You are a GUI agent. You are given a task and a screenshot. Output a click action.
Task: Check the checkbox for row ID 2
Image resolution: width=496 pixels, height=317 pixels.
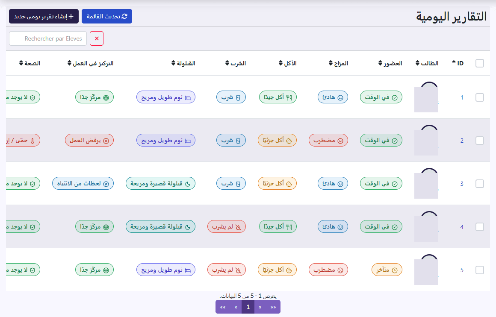click(480, 140)
